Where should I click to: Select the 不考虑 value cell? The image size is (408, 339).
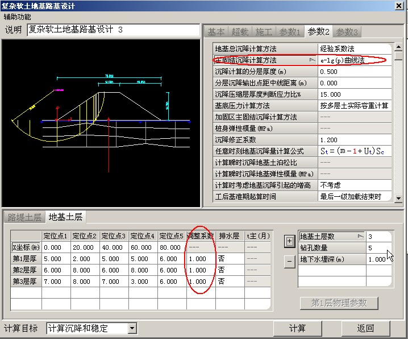coord(355,185)
